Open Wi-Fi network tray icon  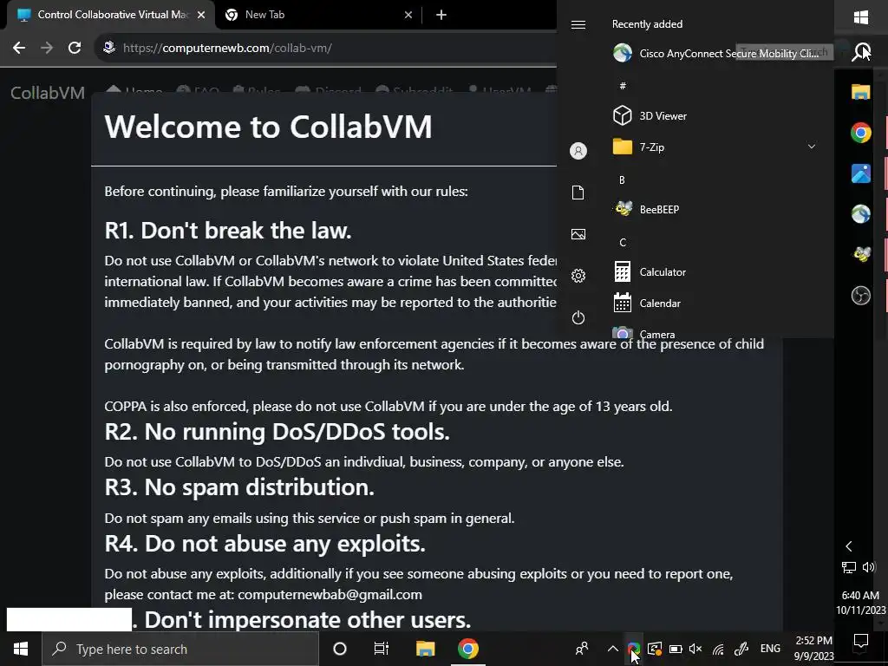pyautogui.click(x=718, y=649)
